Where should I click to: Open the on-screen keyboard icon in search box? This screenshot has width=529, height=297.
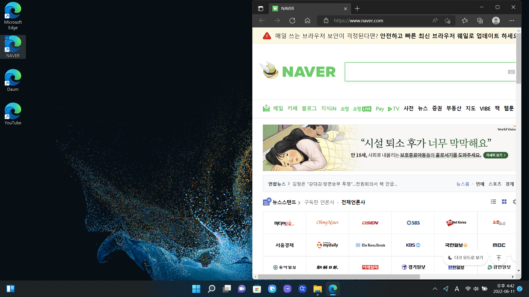(511, 72)
